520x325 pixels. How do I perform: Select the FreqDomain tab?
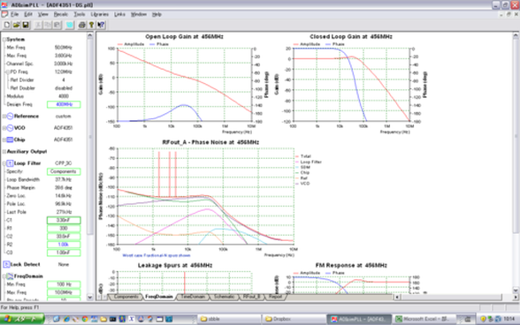[159, 297]
